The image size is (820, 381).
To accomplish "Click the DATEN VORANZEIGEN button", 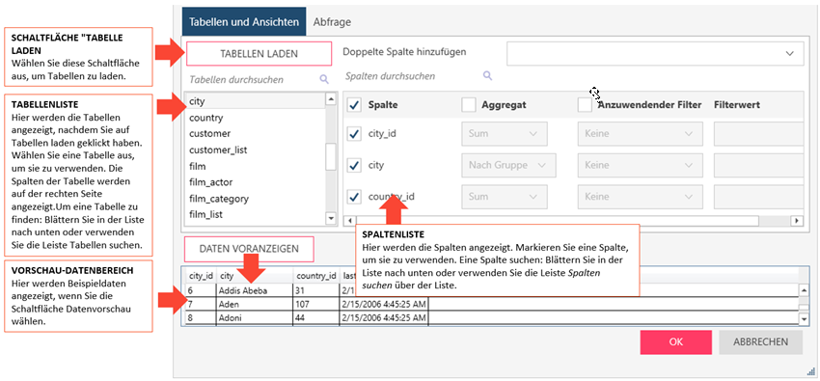I will pyautogui.click(x=249, y=249).
